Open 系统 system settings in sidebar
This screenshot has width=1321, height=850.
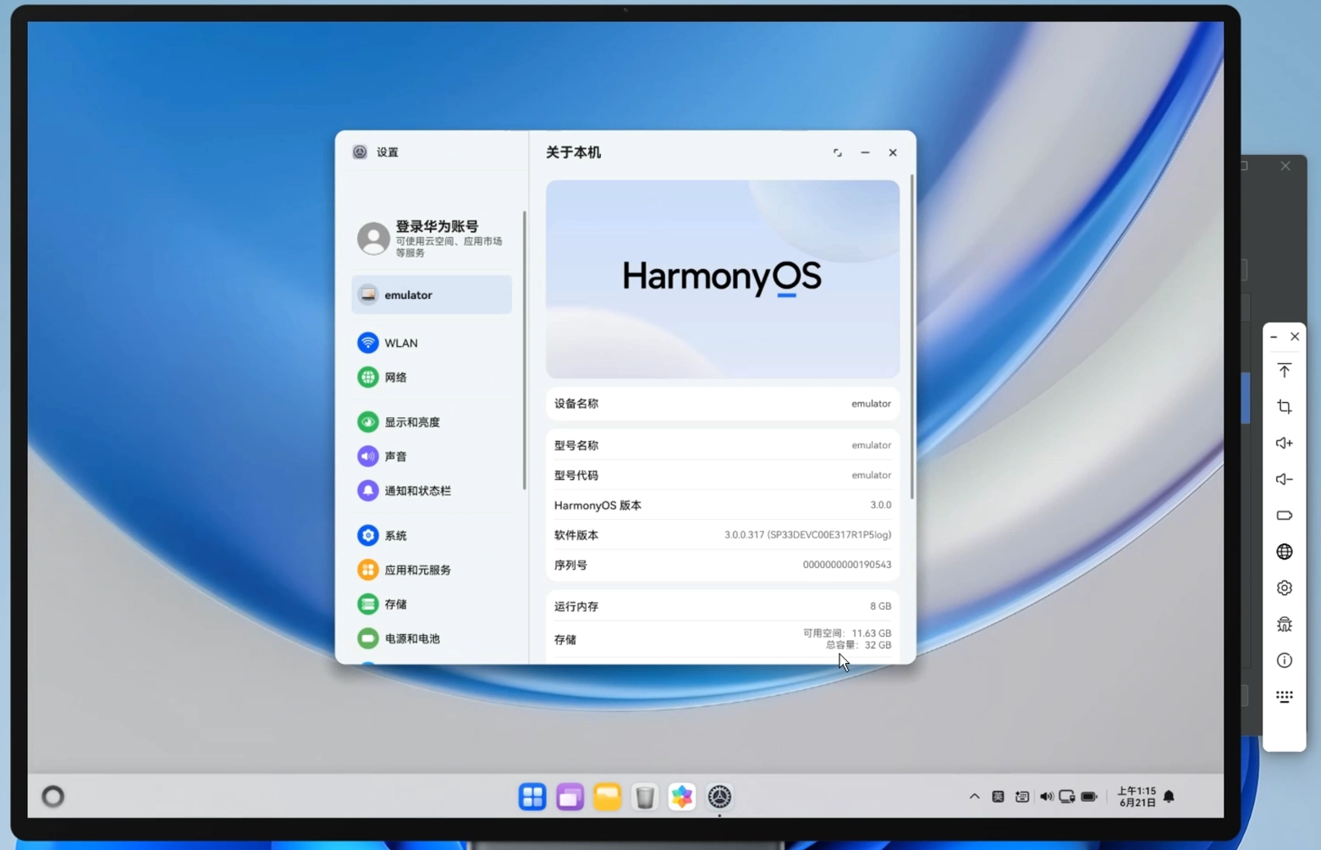tap(432, 535)
